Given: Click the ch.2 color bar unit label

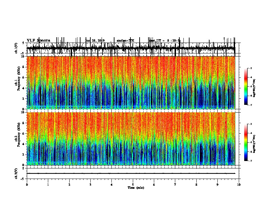Looking at the screenshot, I should click(x=254, y=144).
